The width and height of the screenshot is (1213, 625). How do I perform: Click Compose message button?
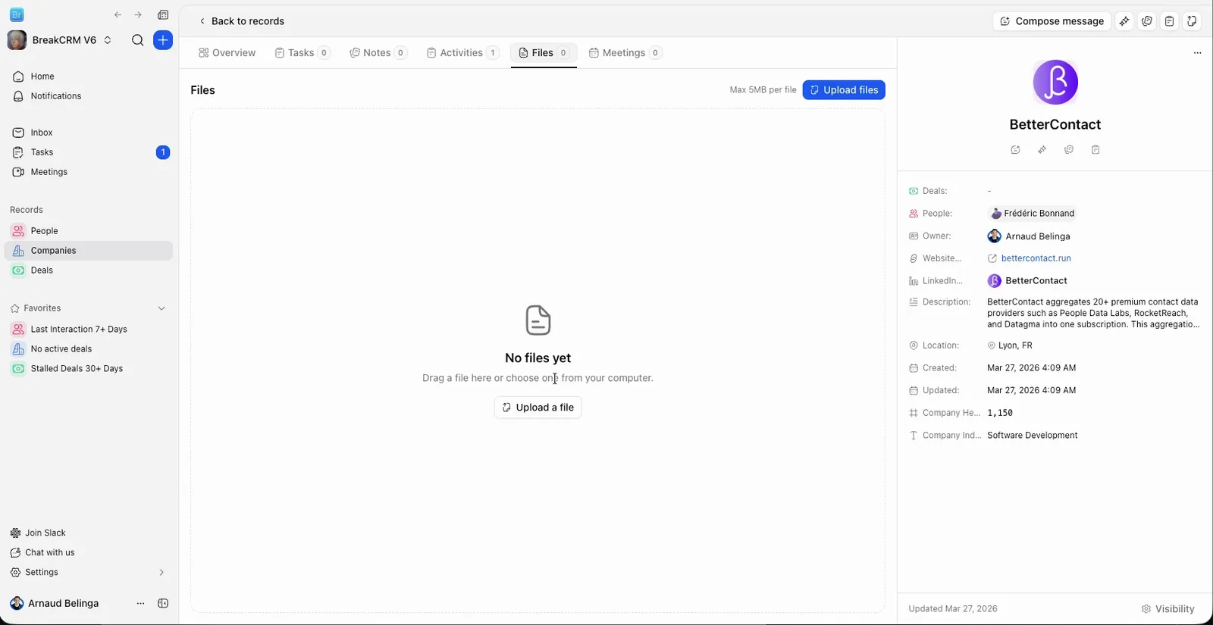(x=1052, y=21)
